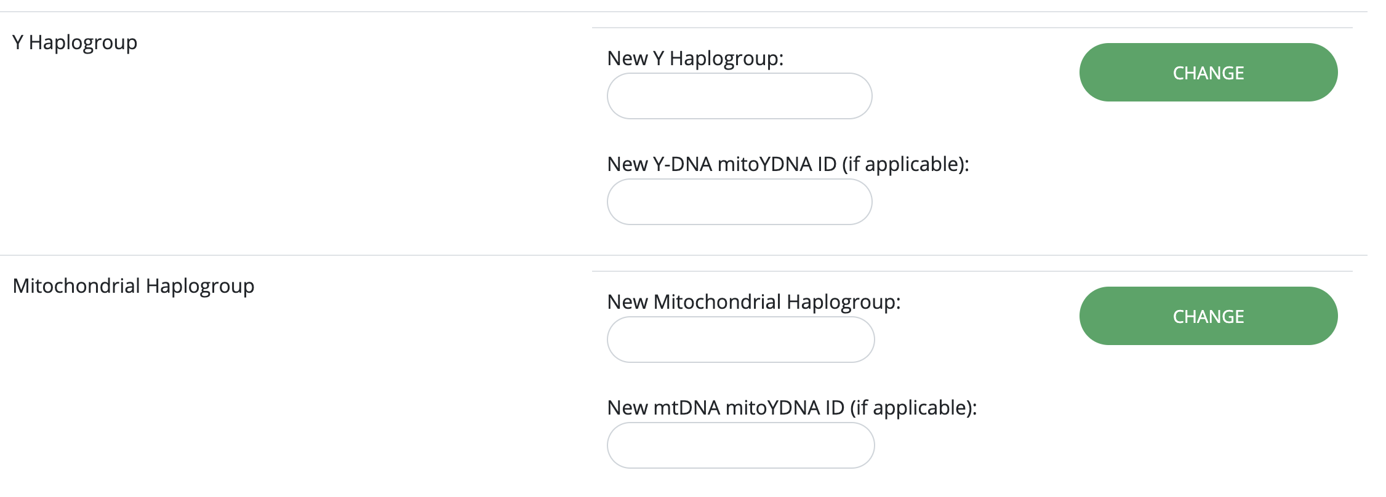Place cursor in the field under New Mitochondrial Haplogroup

point(740,340)
